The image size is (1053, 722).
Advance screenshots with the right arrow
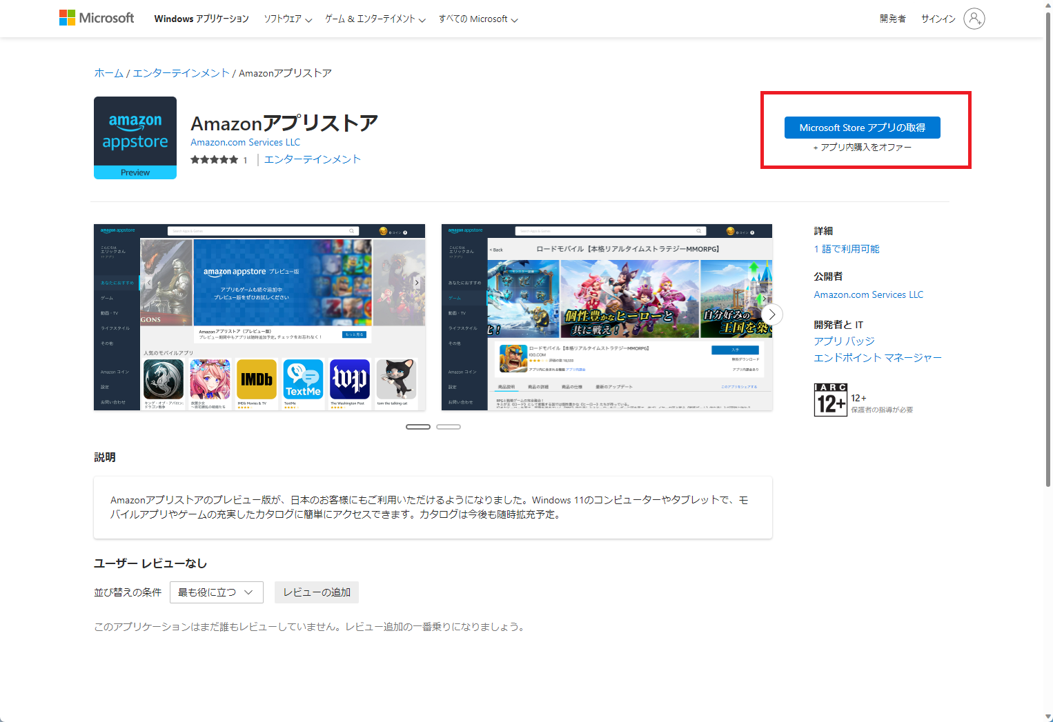[x=772, y=315]
